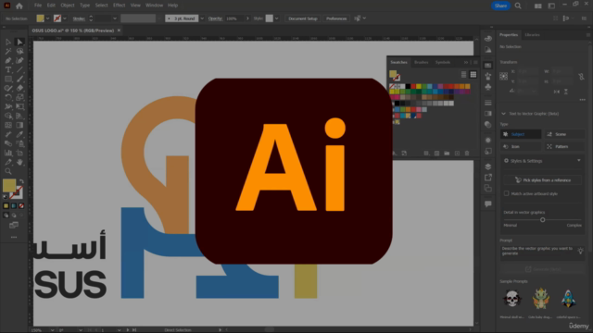The width and height of the screenshot is (593, 333).
Task: Select the Direct Selection tool
Action: pos(19,42)
